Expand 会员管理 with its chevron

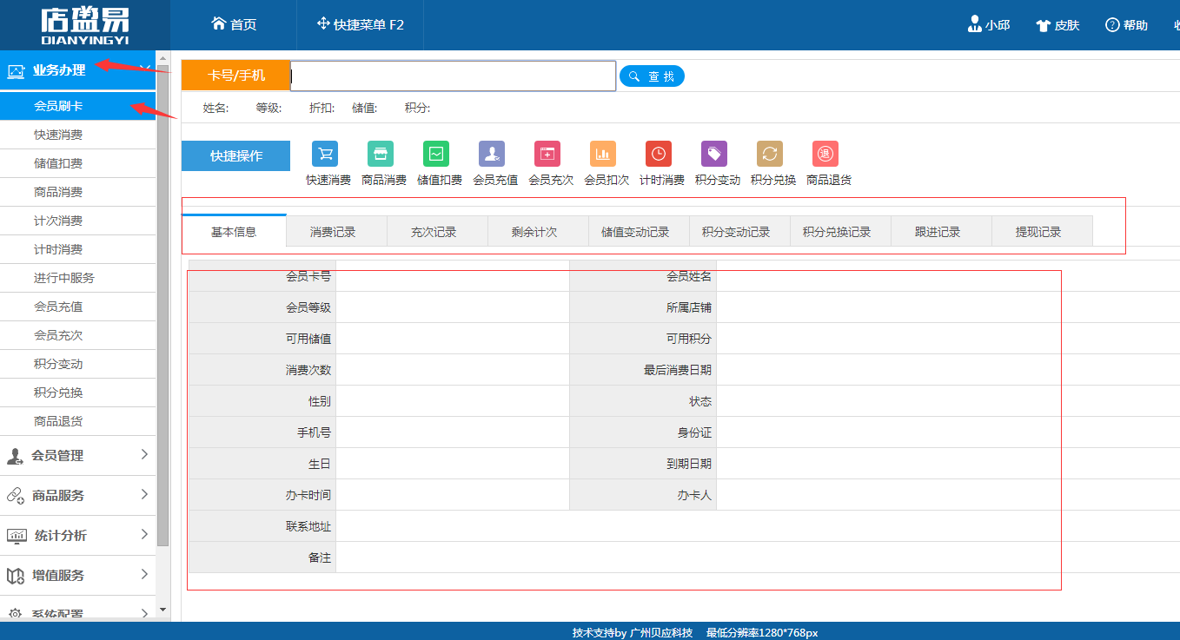click(144, 454)
